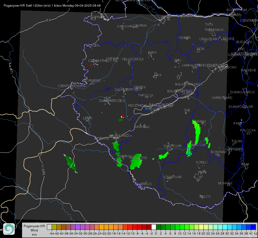The height and width of the screenshot is (238, 258).
Task: Pick the purple swatch above -34
Action: [78, 227]
